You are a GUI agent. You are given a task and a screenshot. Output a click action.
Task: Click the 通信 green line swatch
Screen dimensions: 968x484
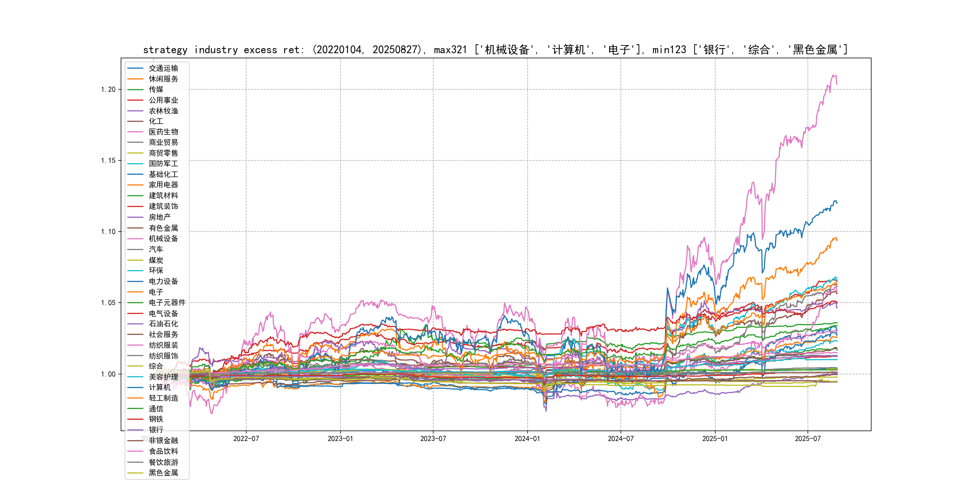[x=135, y=408]
